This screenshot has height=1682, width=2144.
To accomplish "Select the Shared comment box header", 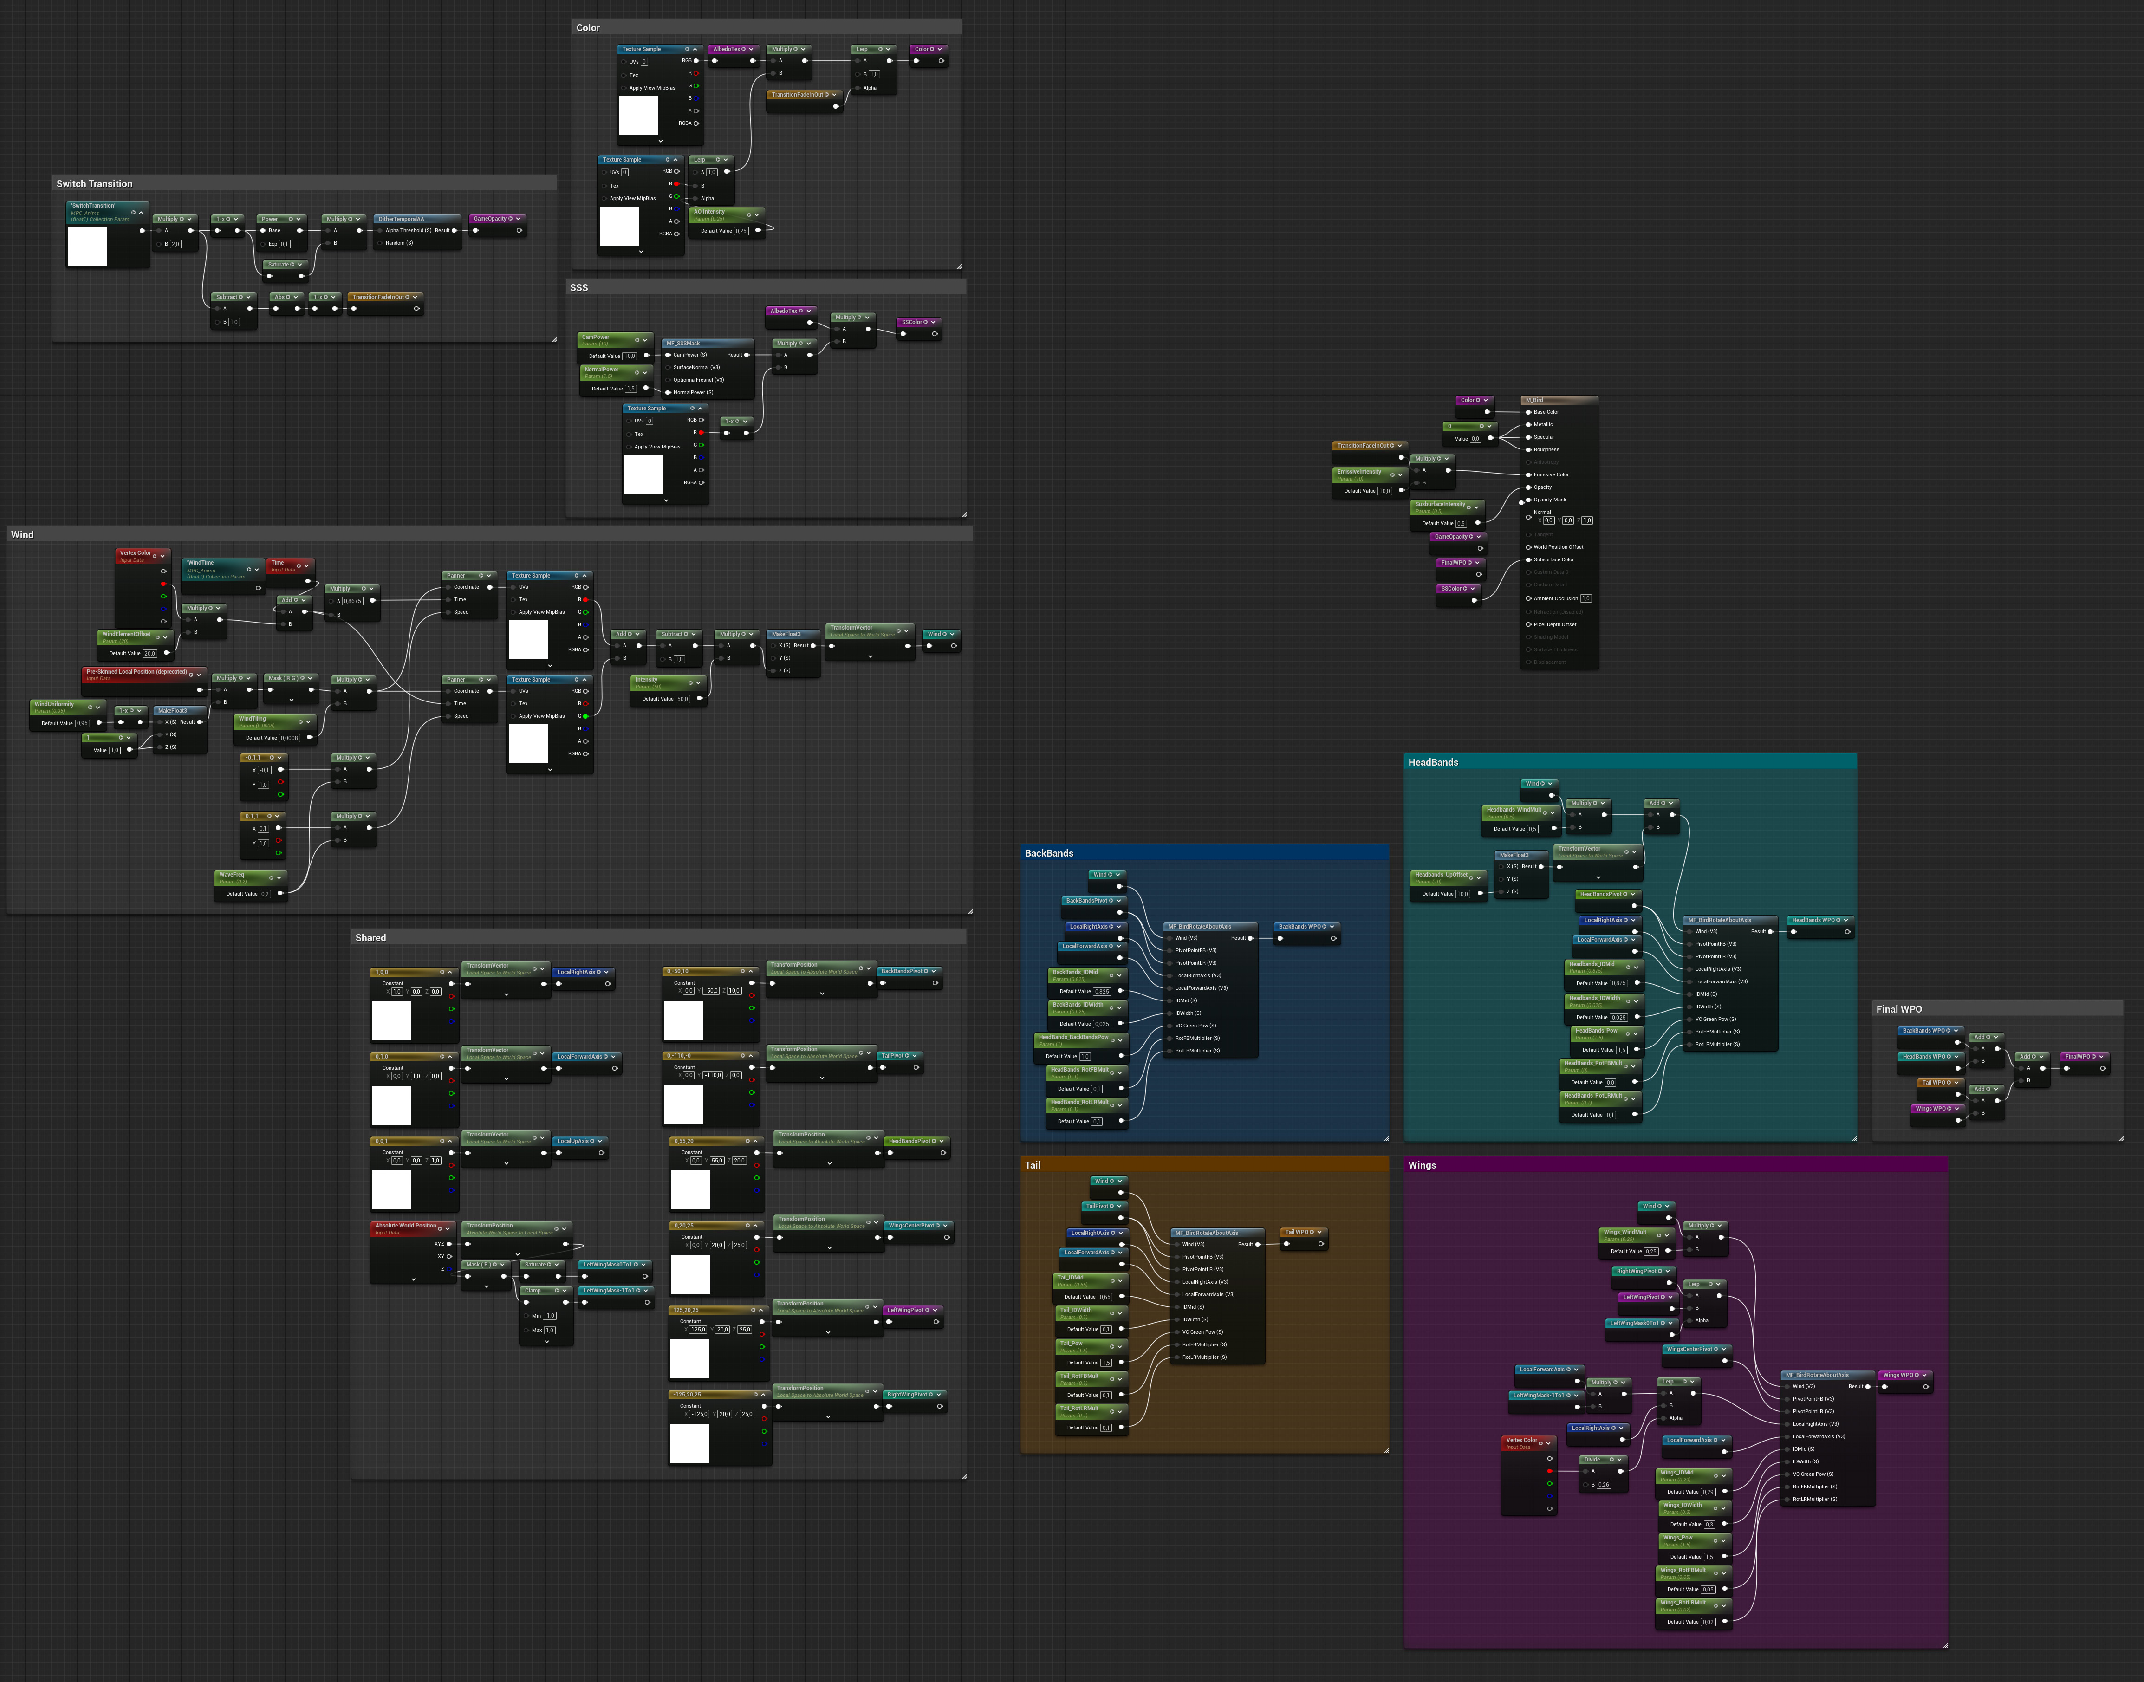I will tap(659, 937).
